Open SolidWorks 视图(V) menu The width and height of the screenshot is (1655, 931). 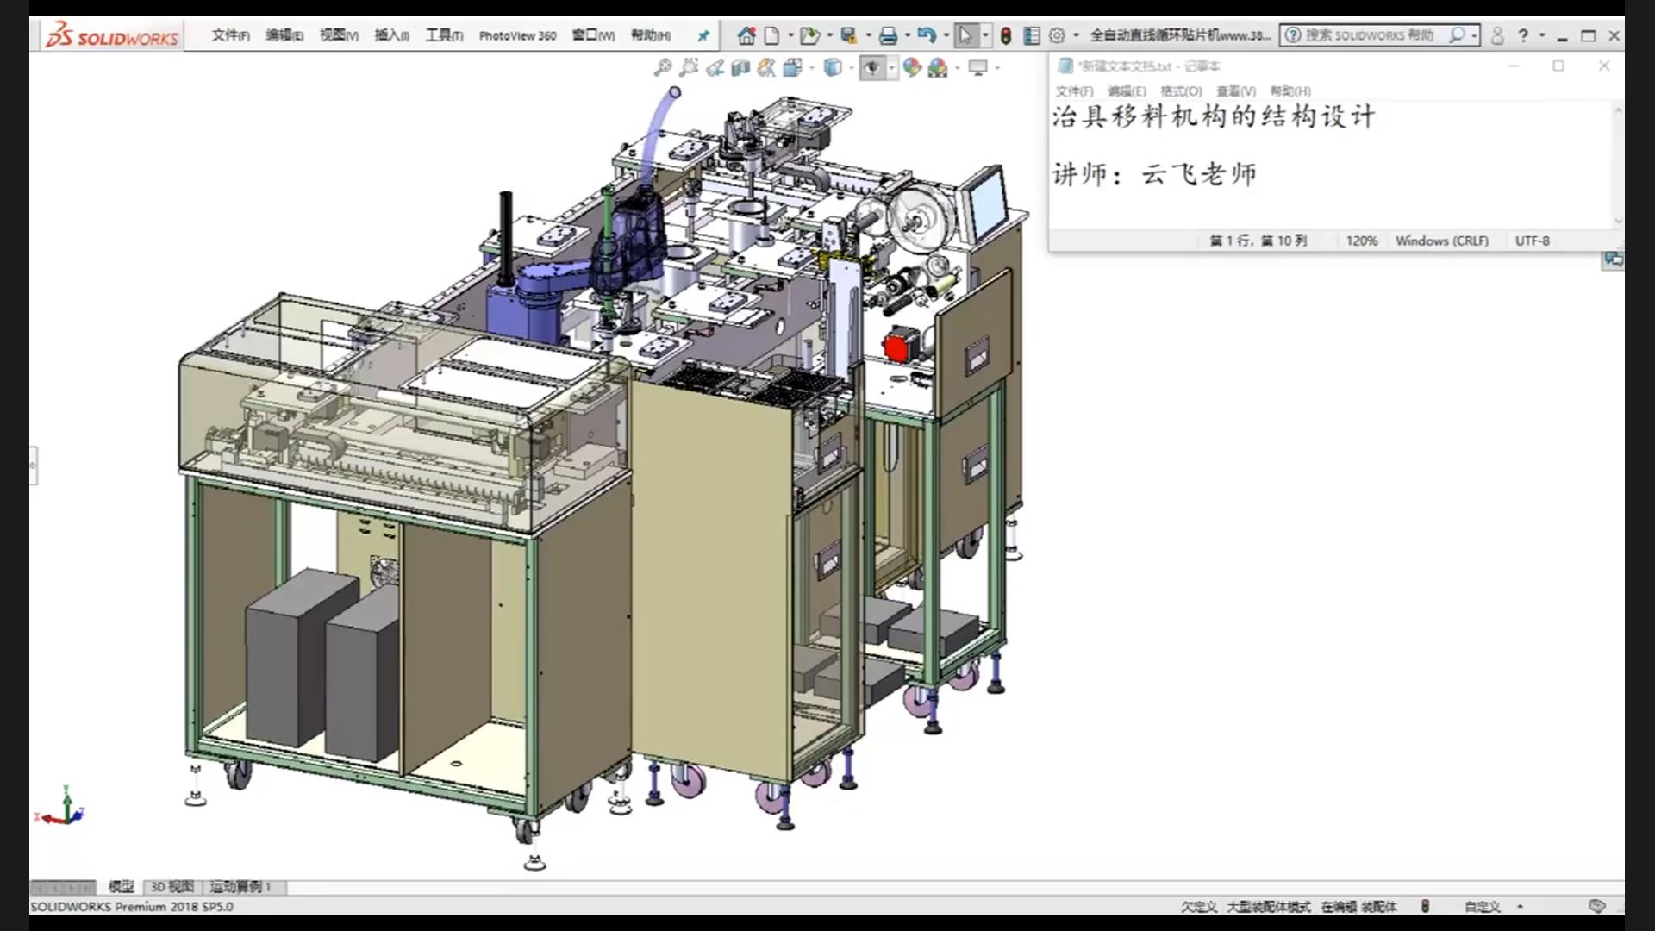339,35
